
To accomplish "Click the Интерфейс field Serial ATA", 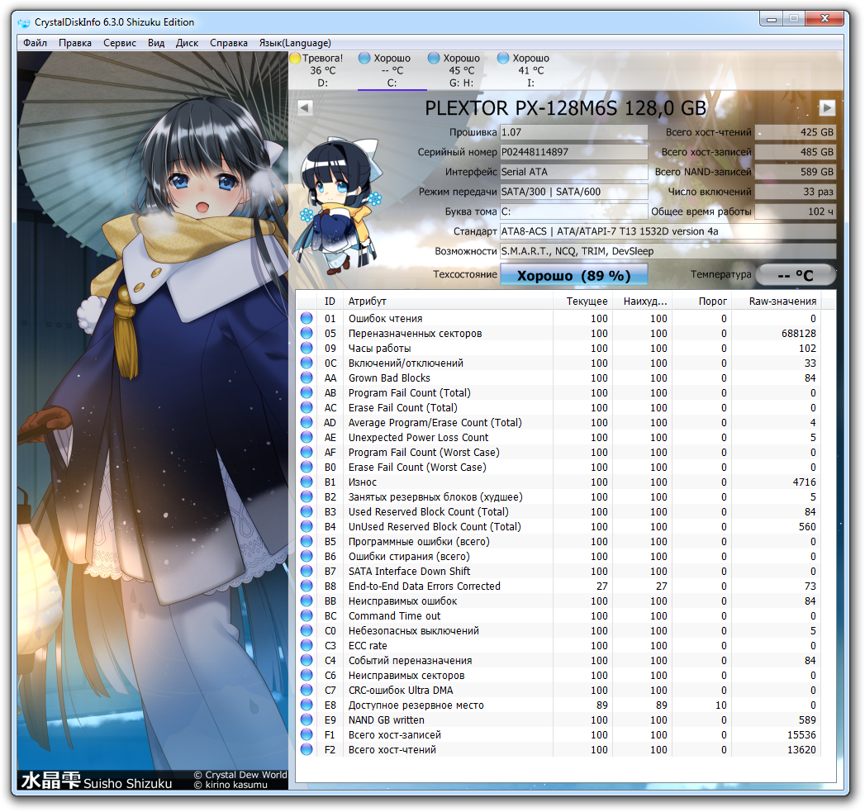I will [573, 172].
